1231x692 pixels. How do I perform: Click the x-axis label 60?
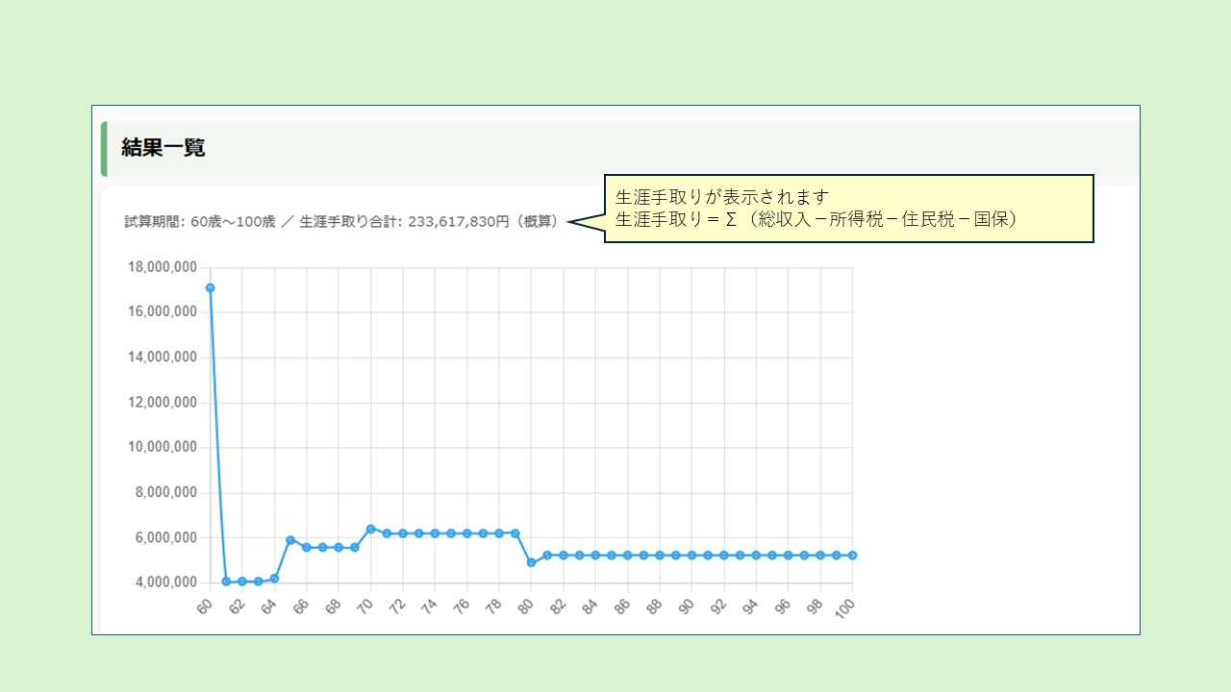tap(205, 606)
